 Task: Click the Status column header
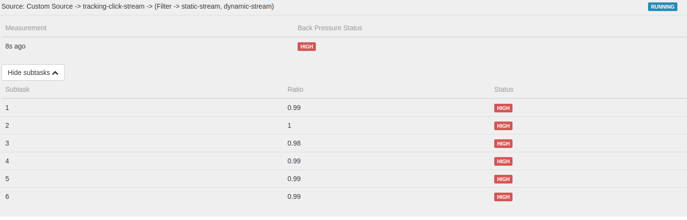point(503,89)
